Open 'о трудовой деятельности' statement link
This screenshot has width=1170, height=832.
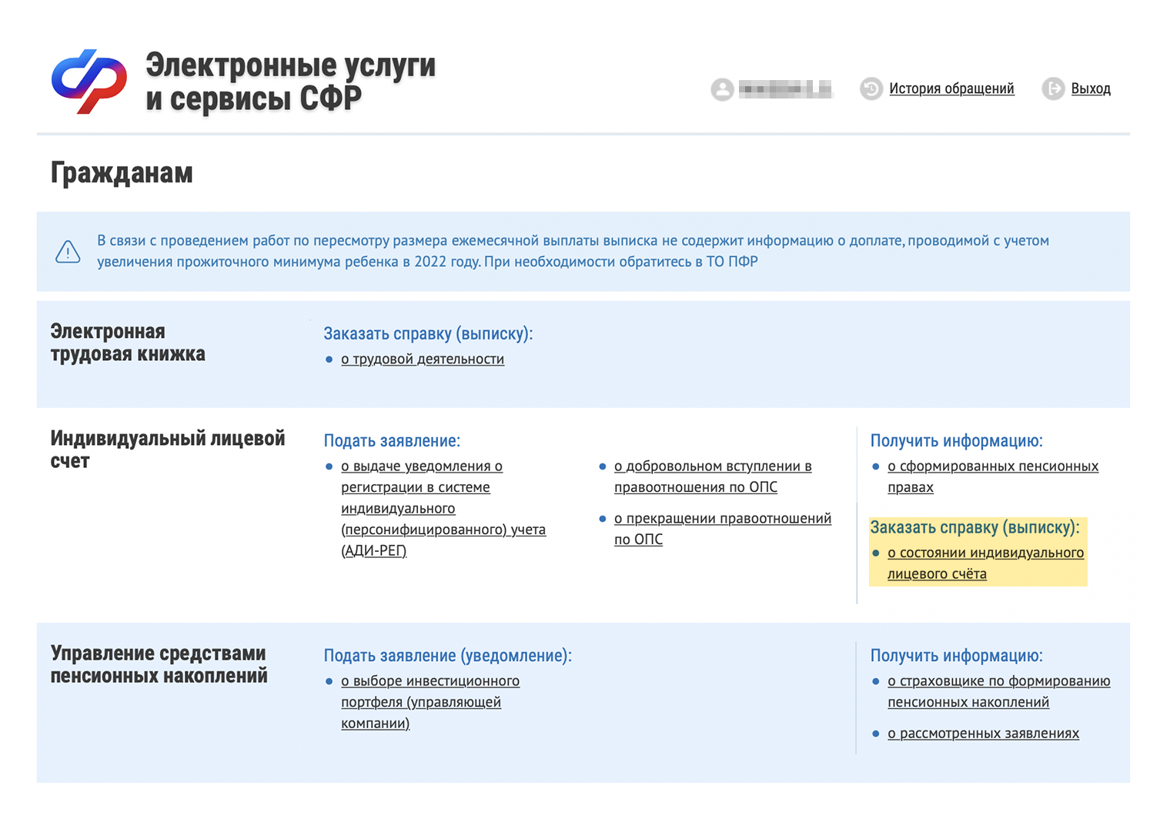click(423, 359)
